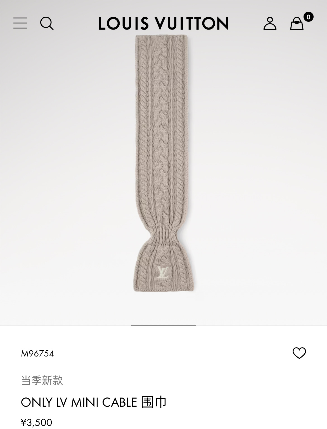Screen dimensions: 327x429
Task: Click the cart count badge showing 0
Action: coord(308,17)
